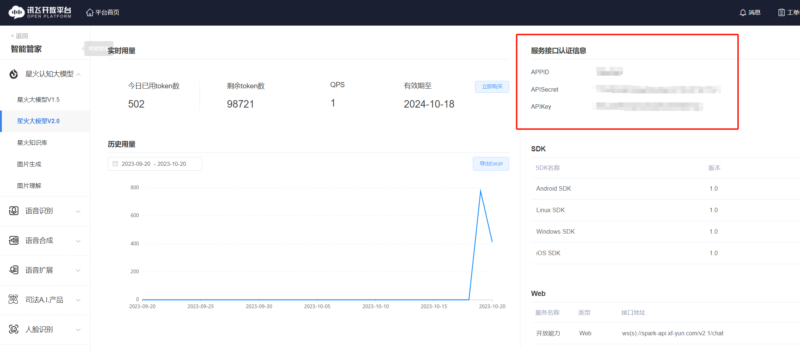The height and width of the screenshot is (352, 800).
Task: Open the 工单 ticket icon
Action: point(781,13)
